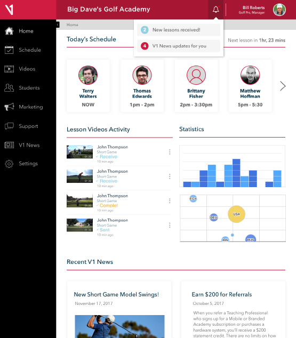The width and height of the screenshot is (296, 338).
Task: Open the notifications bell icon
Action: point(216,10)
